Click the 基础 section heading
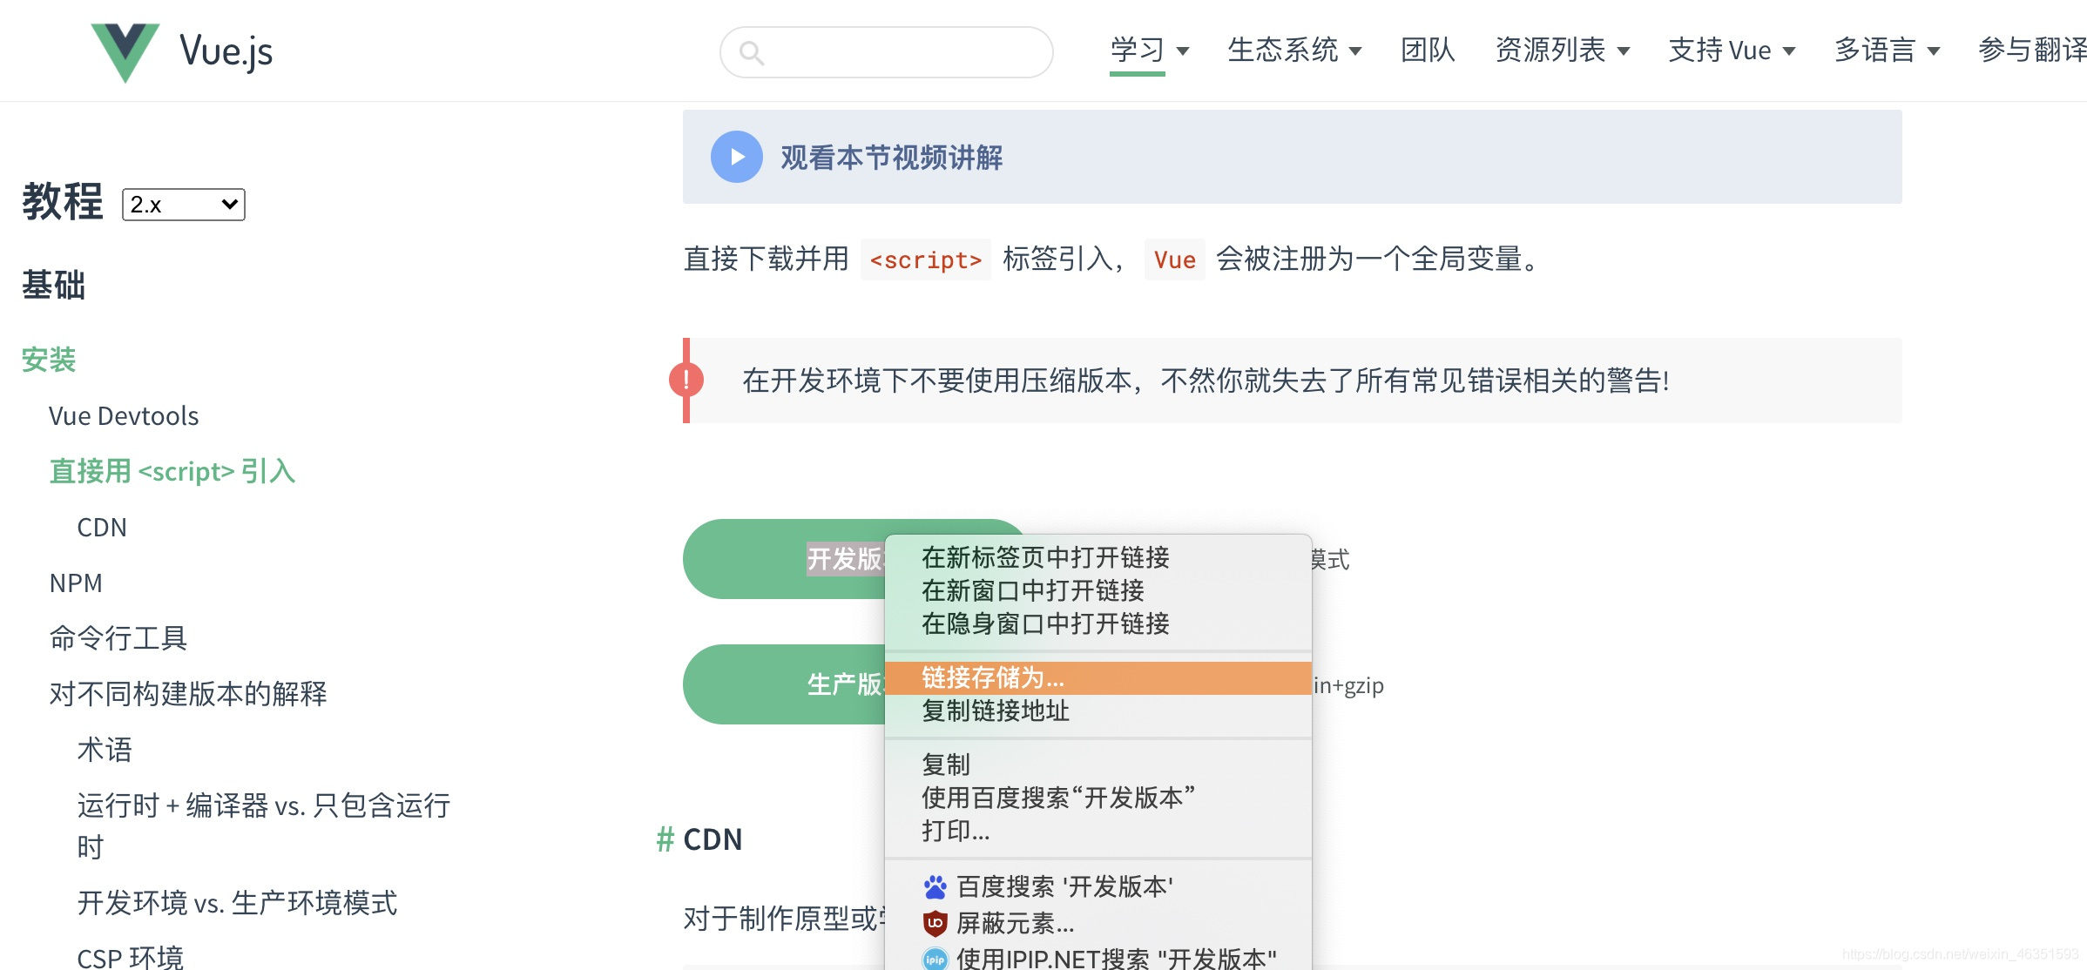Screen dimensions: 2087x970 click(x=53, y=286)
